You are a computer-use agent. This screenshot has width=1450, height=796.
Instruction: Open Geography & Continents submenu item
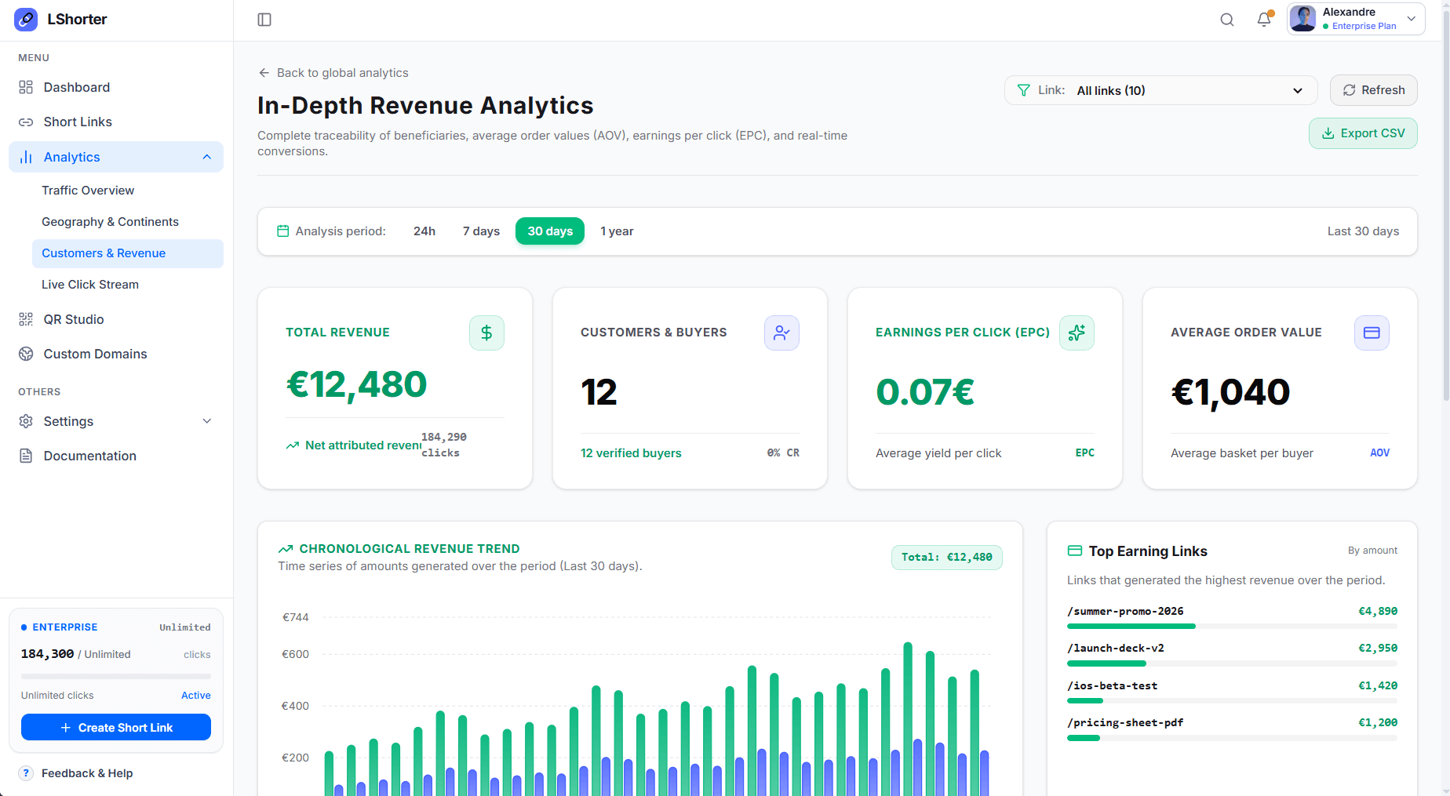pyautogui.click(x=128, y=222)
